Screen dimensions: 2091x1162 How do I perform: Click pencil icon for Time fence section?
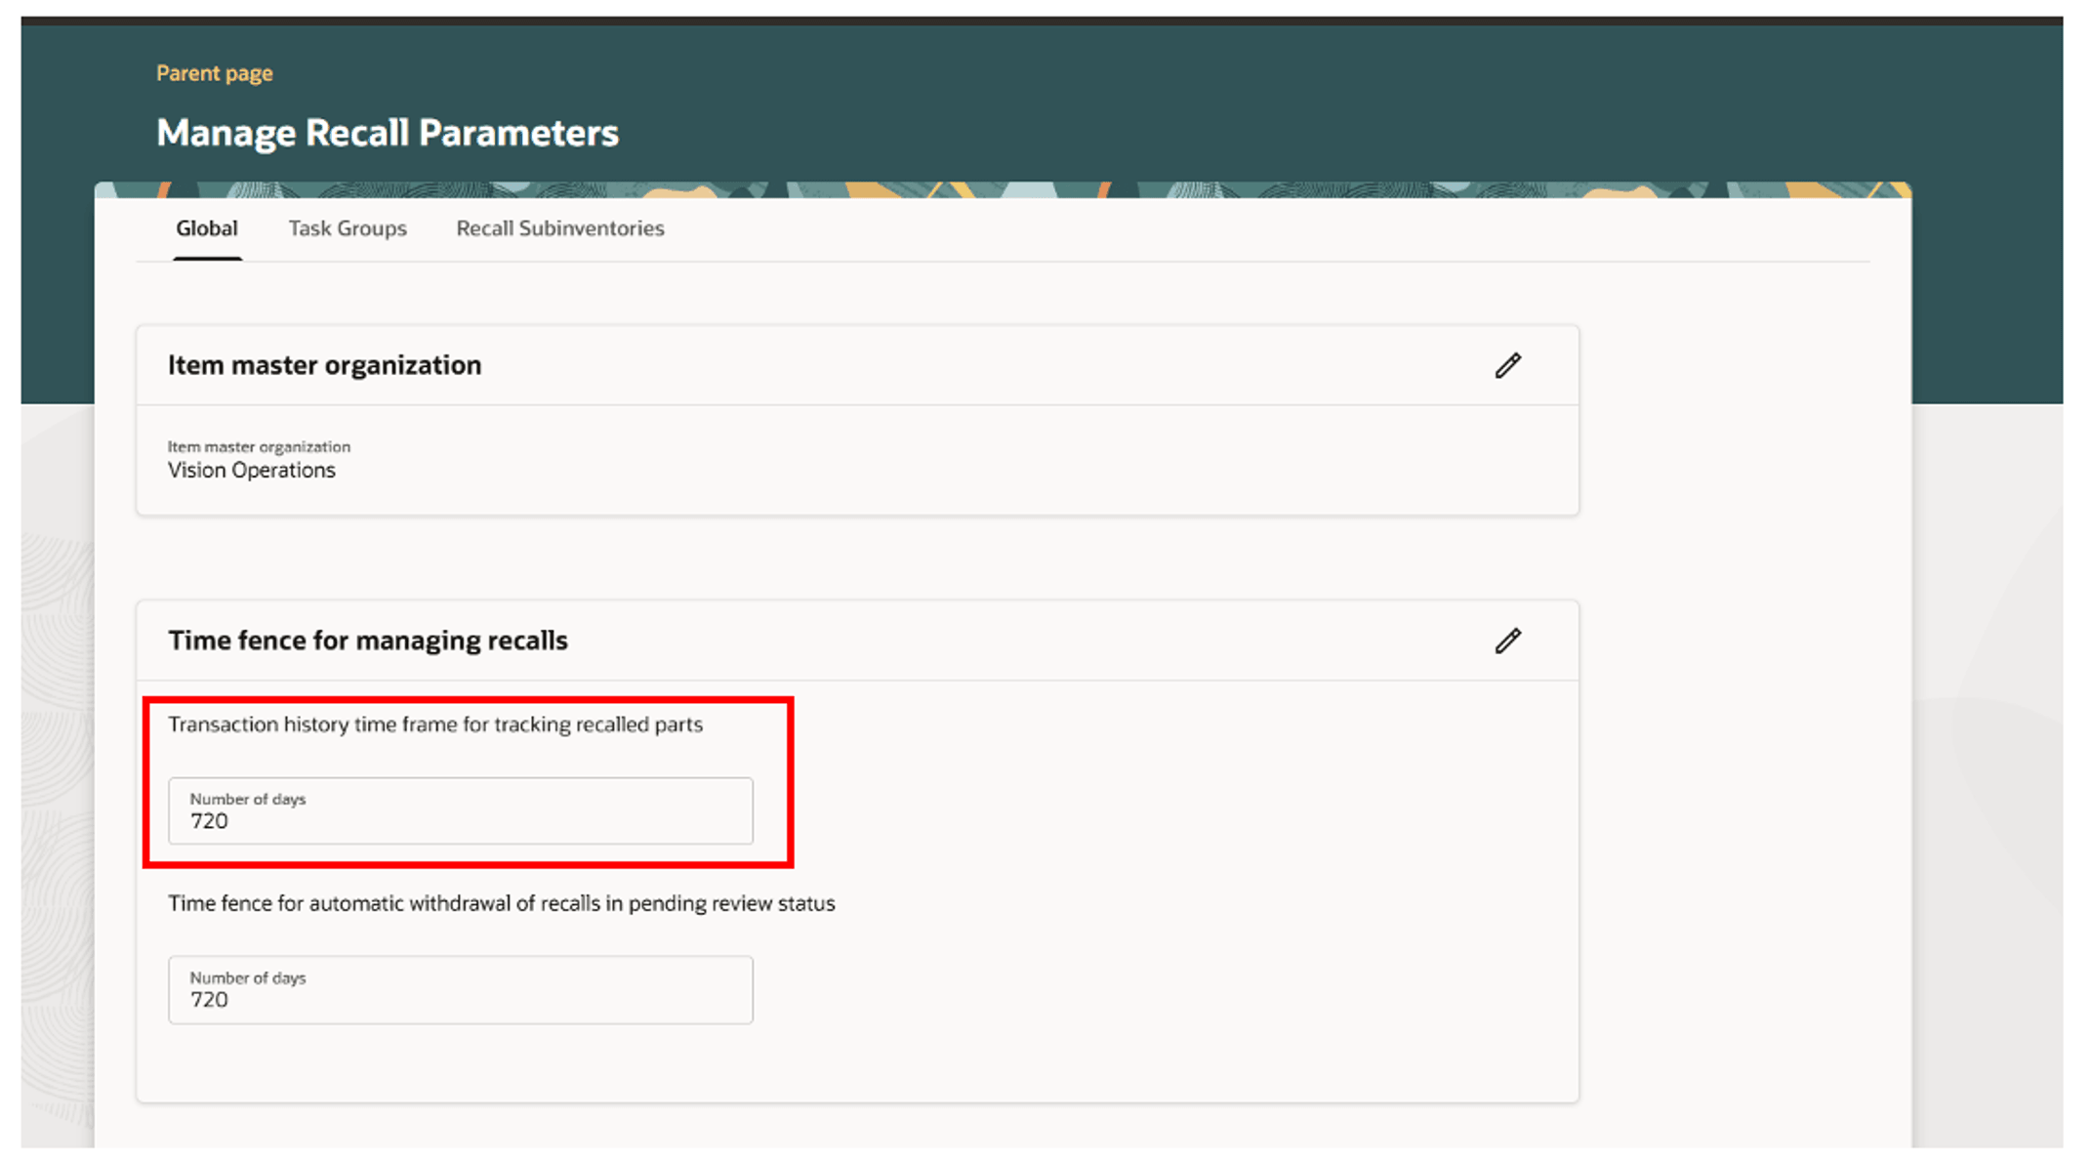click(1507, 641)
